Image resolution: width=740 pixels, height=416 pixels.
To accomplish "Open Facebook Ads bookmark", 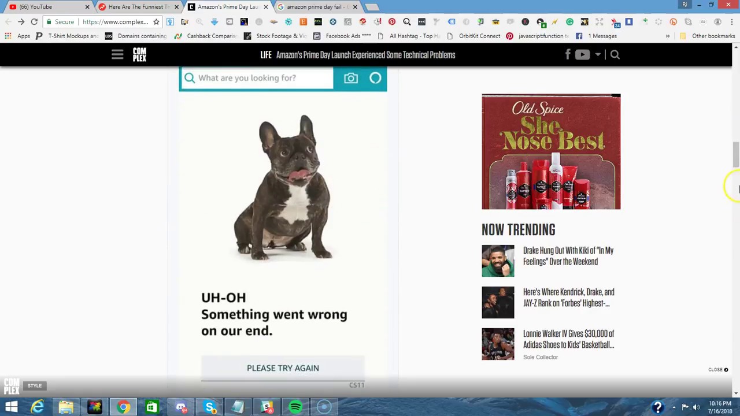I will click(343, 36).
